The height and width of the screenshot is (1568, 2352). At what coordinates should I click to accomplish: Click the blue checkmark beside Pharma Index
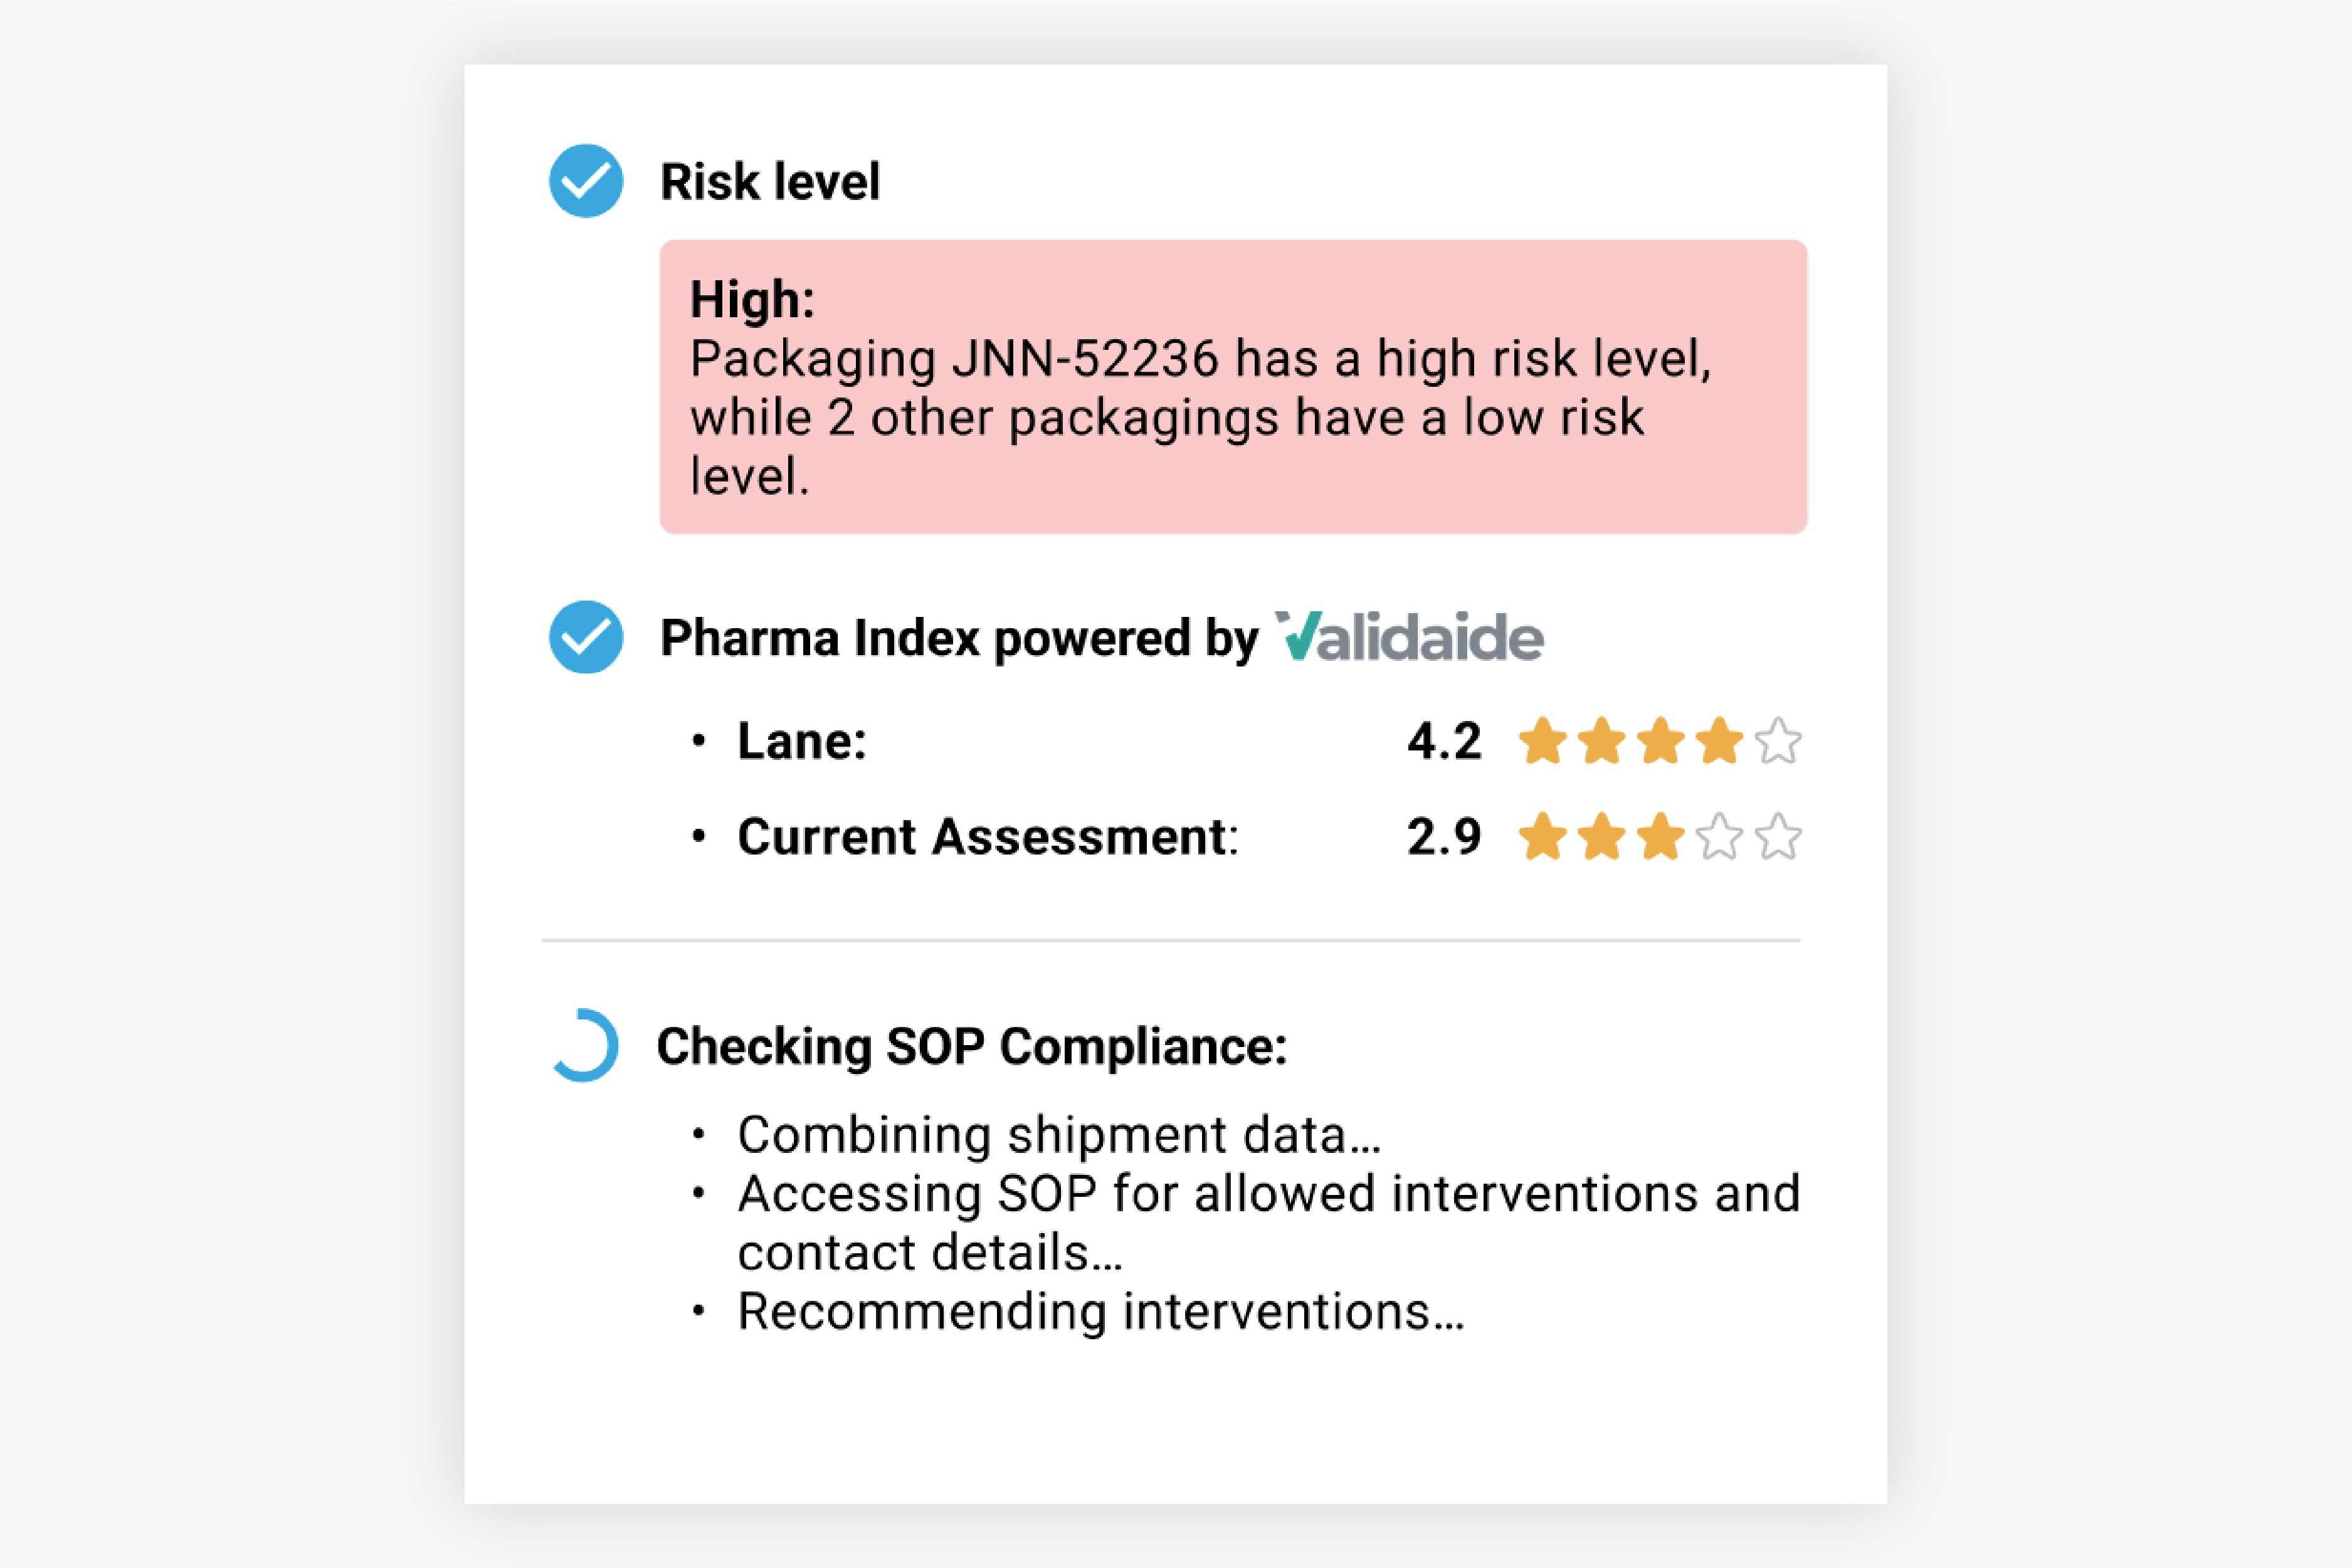pyautogui.click(x=586, y=637)
